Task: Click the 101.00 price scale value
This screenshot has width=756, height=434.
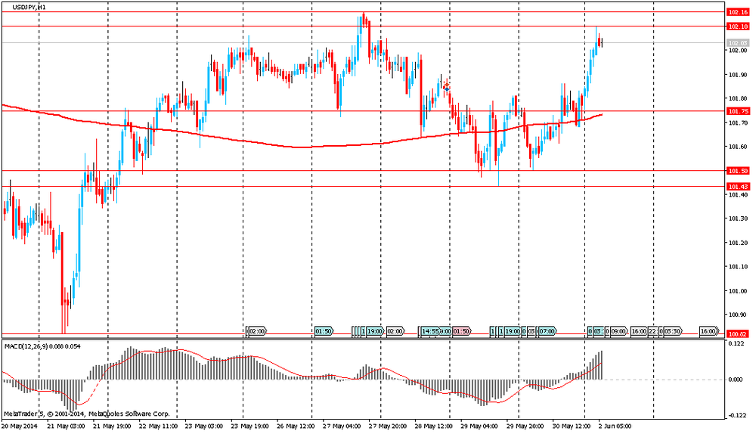Action: pyautogui.click(x=736, y=291)
